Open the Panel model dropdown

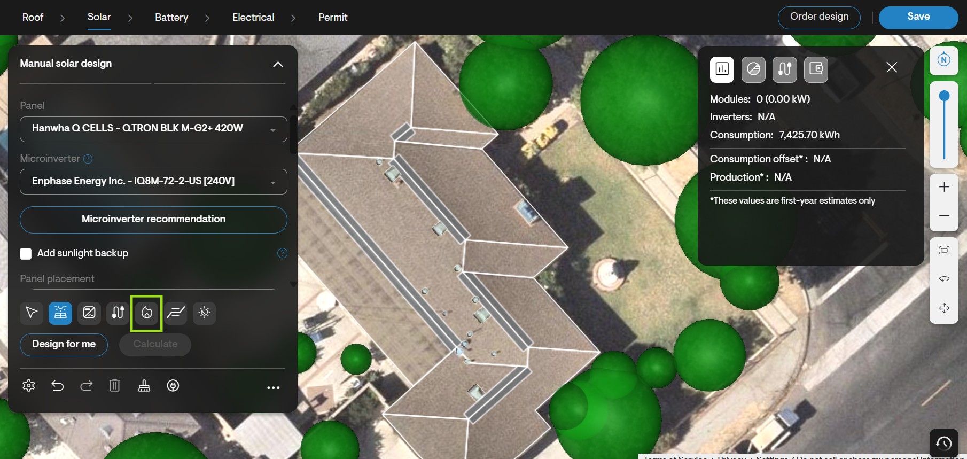[153, 129]
